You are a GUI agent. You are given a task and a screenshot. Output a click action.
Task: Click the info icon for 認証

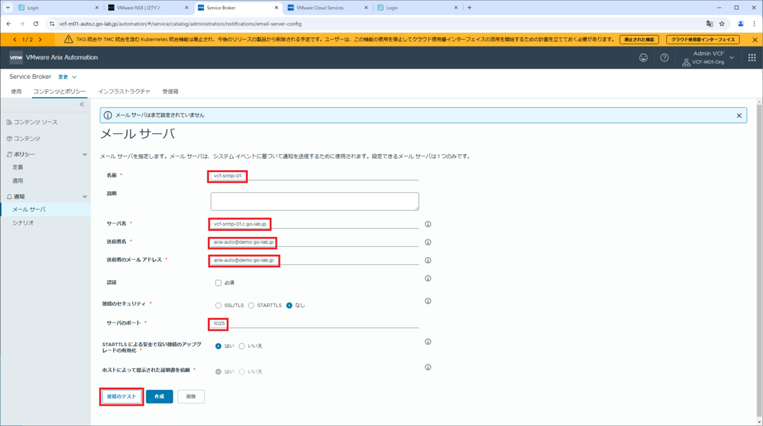pyautogui.click(x=428, y=278)
